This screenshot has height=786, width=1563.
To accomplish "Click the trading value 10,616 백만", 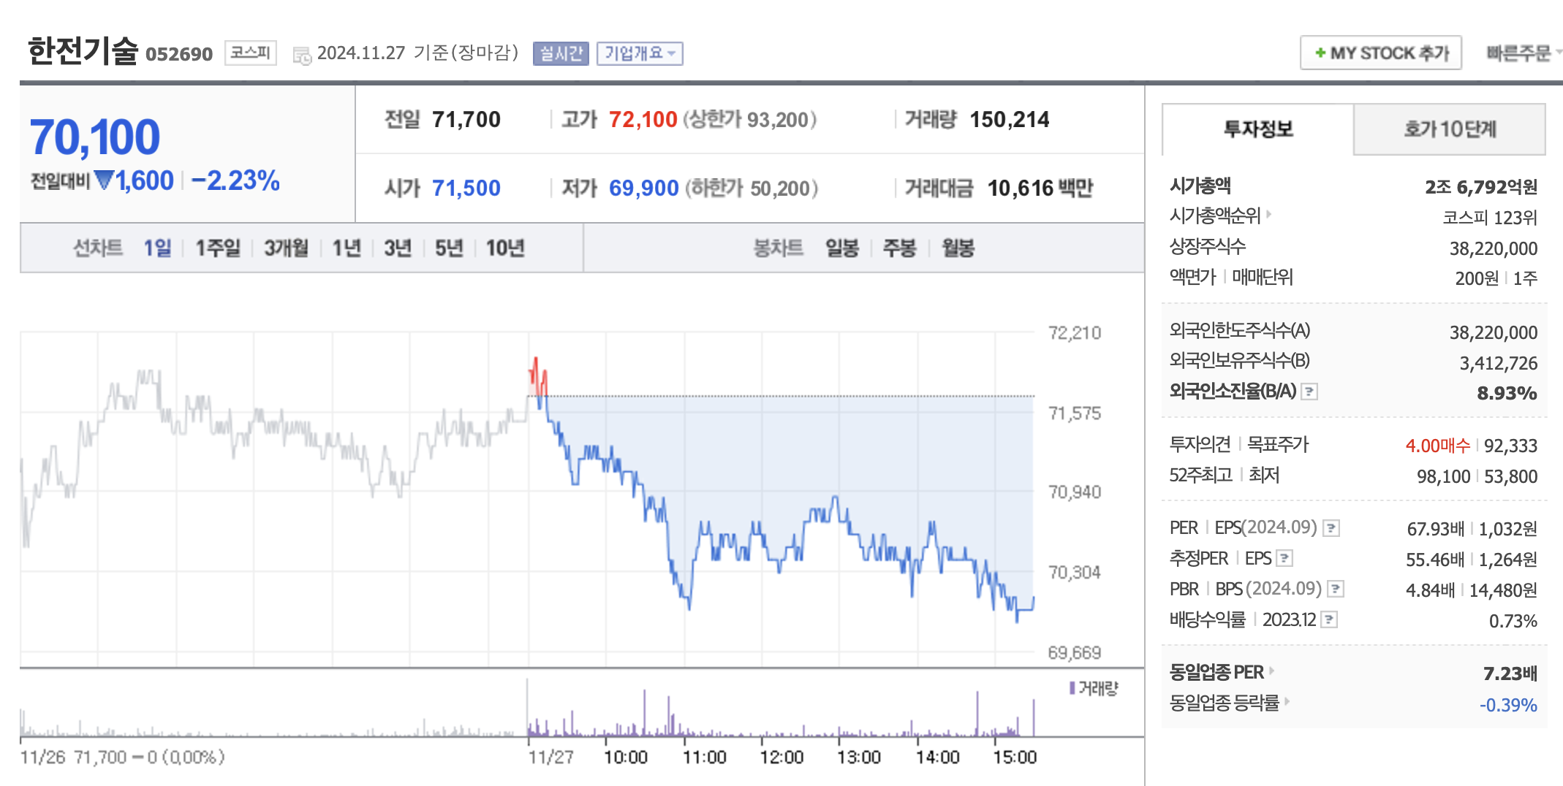I will 1040,188.
